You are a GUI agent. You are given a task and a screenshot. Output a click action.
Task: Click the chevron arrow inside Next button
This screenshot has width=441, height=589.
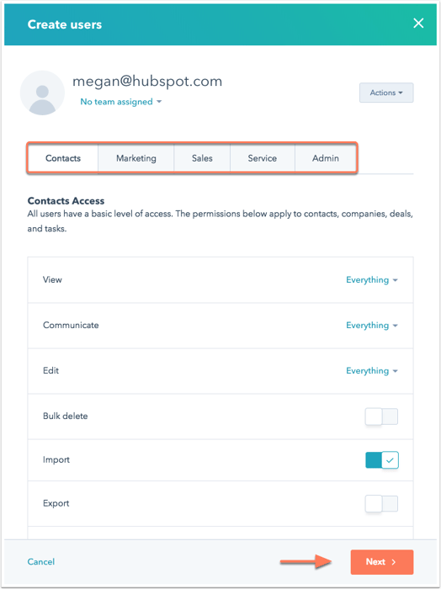pyautogui.click(x=393, y=562)
